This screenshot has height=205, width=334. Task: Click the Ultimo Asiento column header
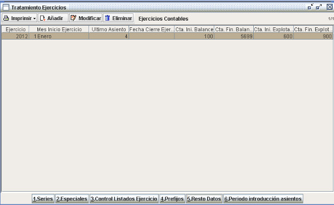(109, 30)
